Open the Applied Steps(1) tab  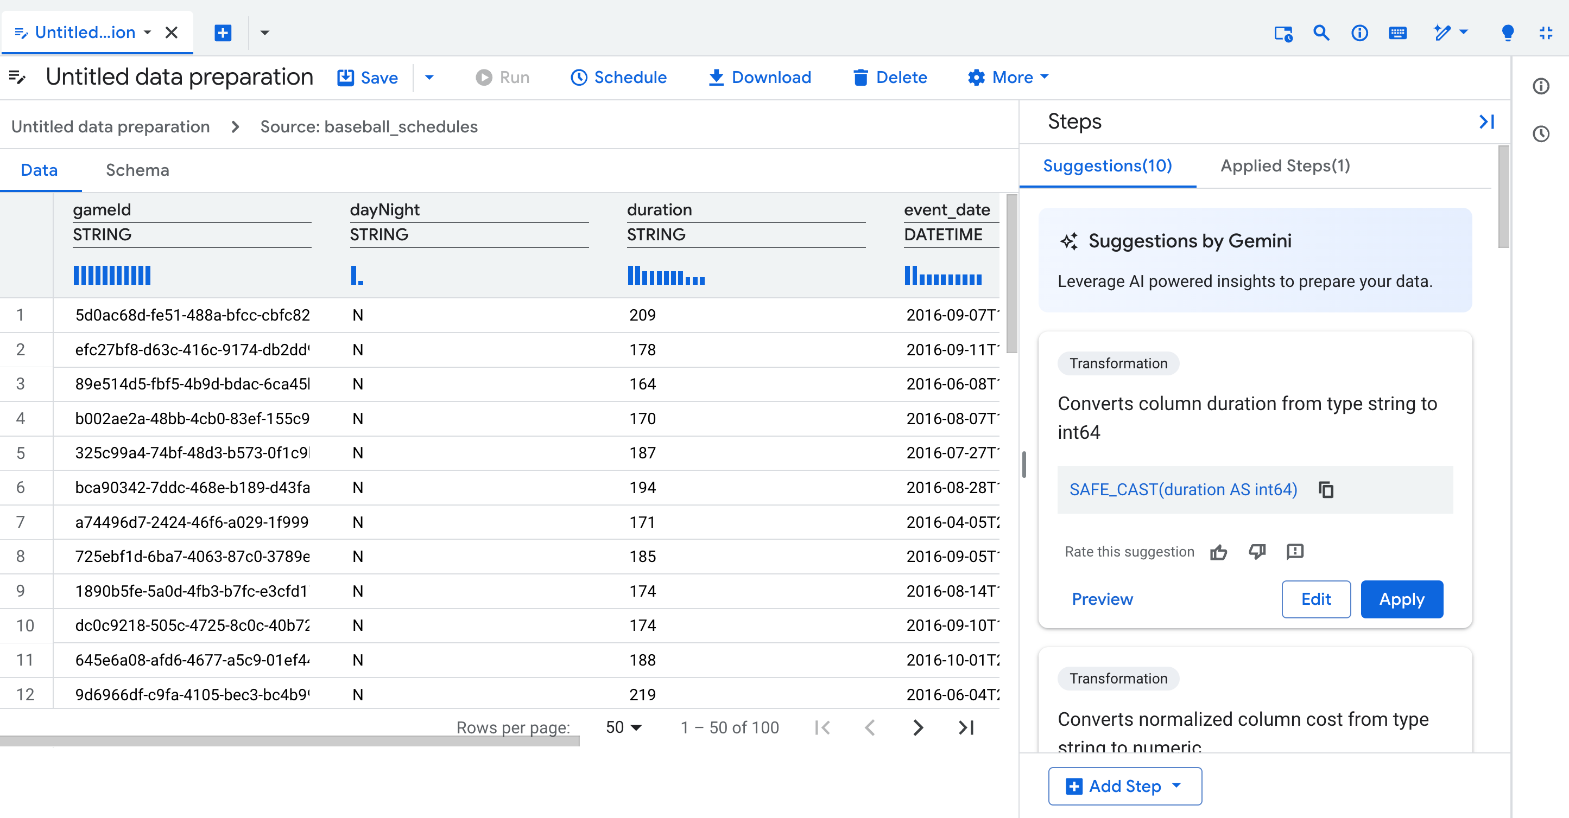1285,165
